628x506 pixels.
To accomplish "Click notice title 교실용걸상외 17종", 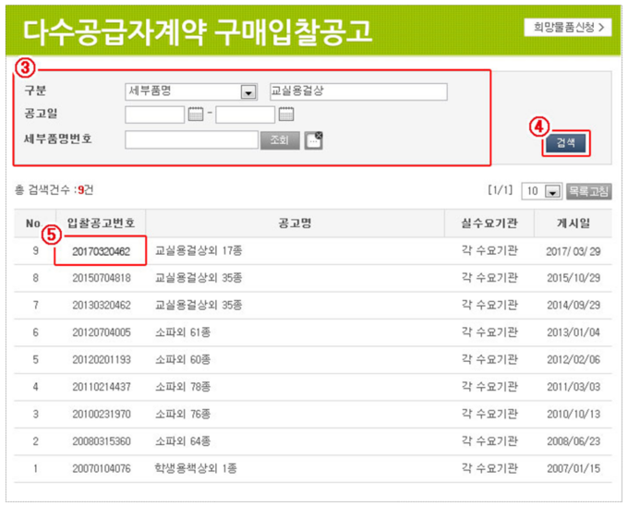I will tap(199, 251).
